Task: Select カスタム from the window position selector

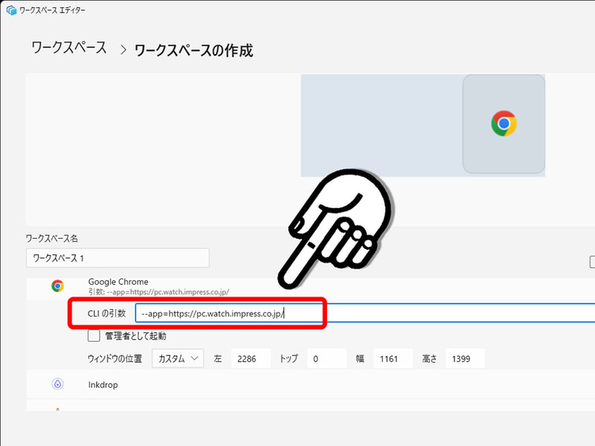Action: (178, 358)
